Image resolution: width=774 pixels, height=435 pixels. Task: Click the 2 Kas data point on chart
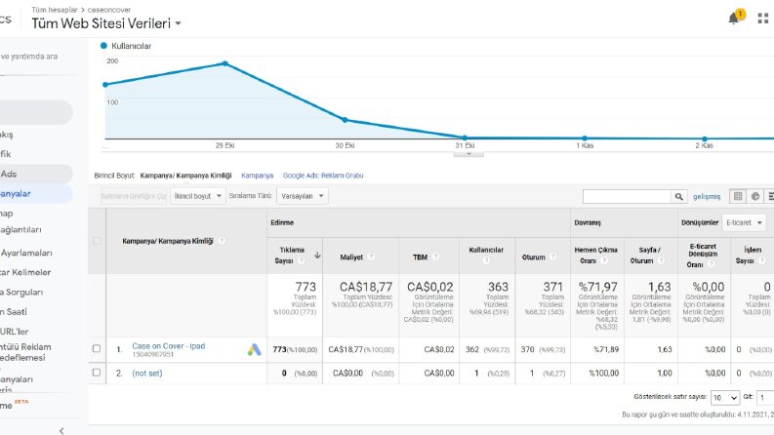tap(705, 138)
